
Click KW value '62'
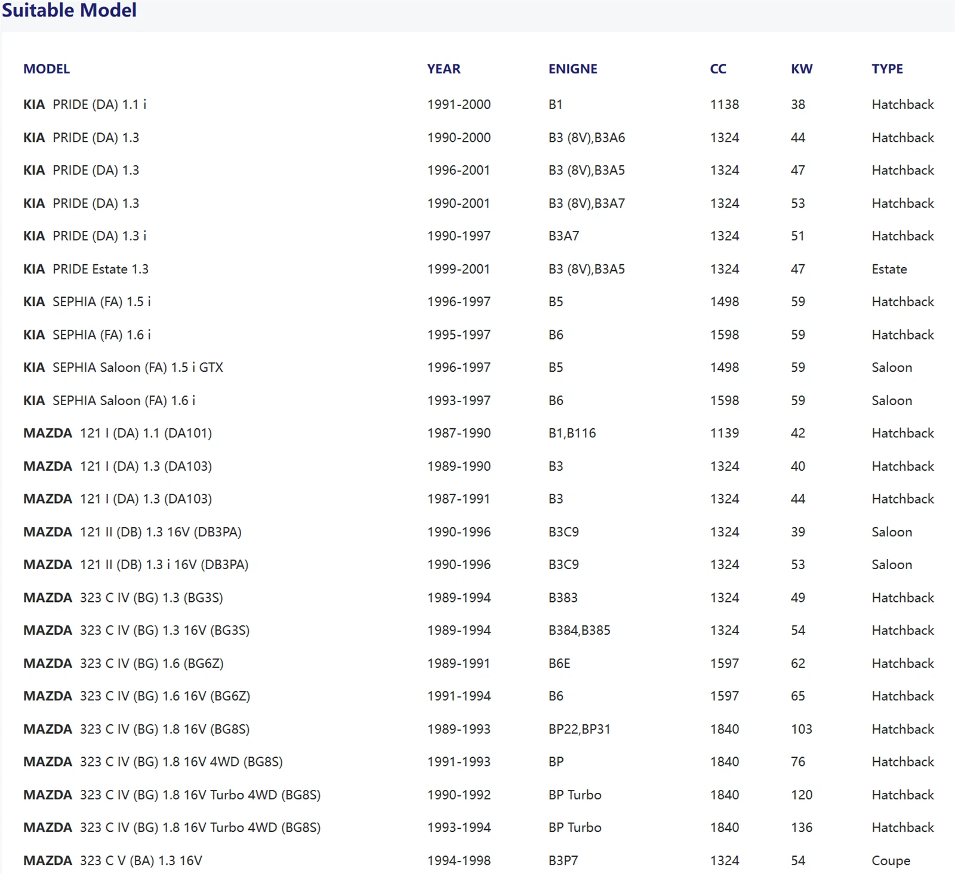coord(797,663)
